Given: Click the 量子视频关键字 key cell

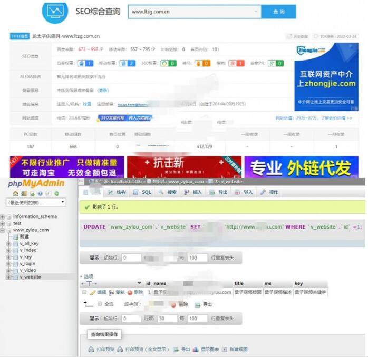Looking at the screenshot, I should click(310, 292).
